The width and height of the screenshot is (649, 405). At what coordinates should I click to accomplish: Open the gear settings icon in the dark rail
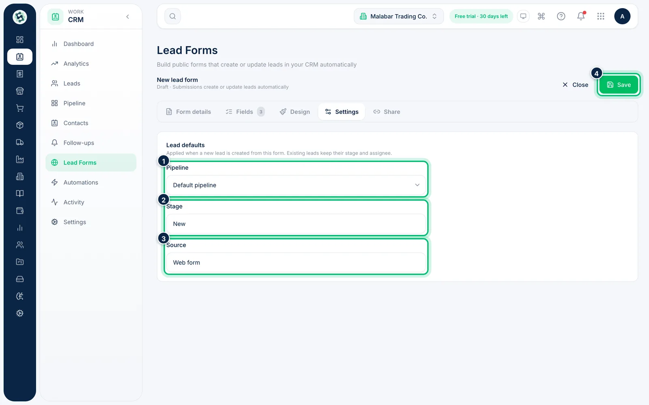point(19,313)
